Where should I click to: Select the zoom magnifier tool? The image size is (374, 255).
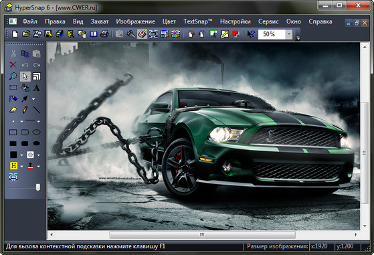[13, 76]
